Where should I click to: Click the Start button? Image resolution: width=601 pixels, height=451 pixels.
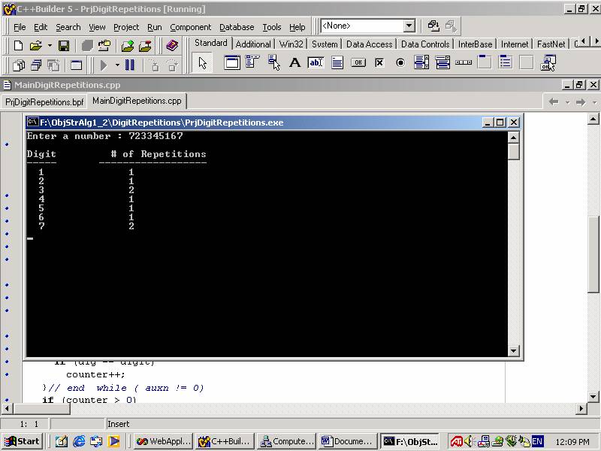pyautogui.click(x=23, y=441)
